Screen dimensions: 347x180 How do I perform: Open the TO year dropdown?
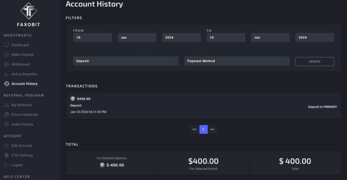tap(315, 38)
